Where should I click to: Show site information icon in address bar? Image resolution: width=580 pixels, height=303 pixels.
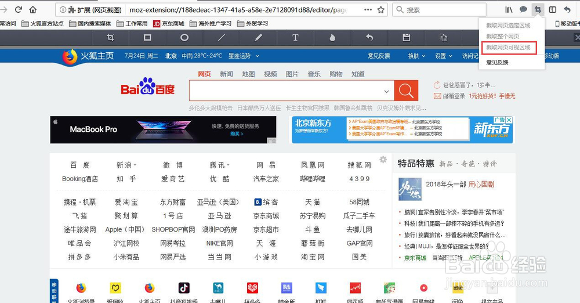click(63, 10)
